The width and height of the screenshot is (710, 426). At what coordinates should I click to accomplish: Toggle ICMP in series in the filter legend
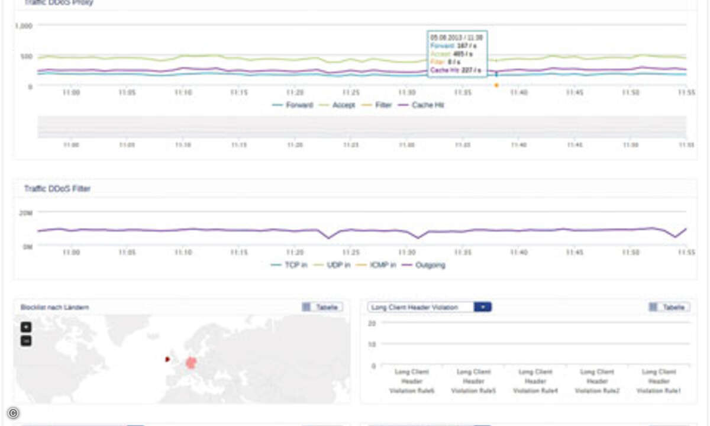pos(377,265)
